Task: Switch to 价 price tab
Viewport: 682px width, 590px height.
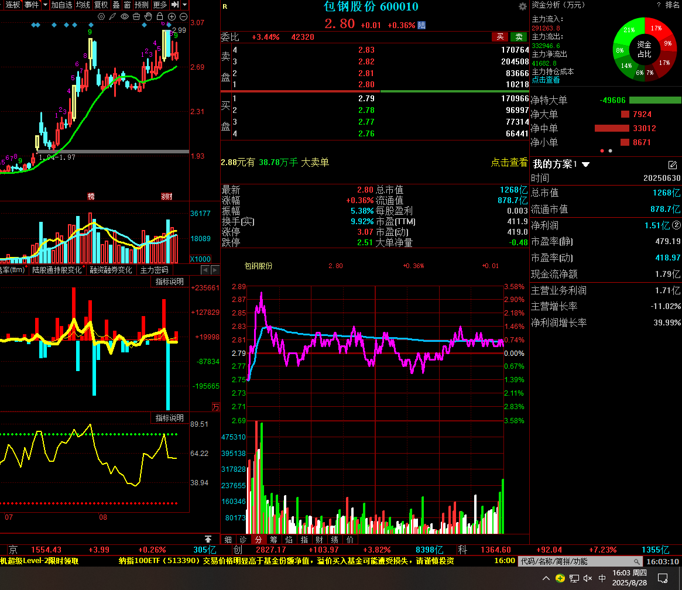Action: pyautogui.click(x=349, y=540)
